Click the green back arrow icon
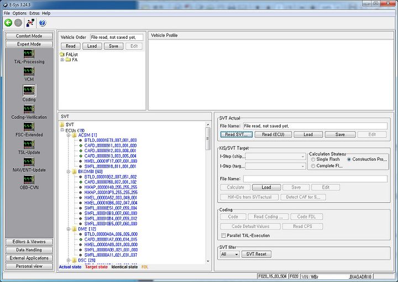 8,23
